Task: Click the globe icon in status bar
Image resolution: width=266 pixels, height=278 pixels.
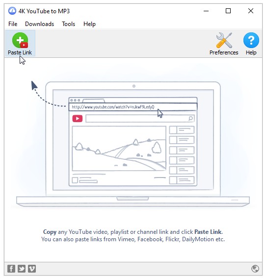Action: [255, 269]
